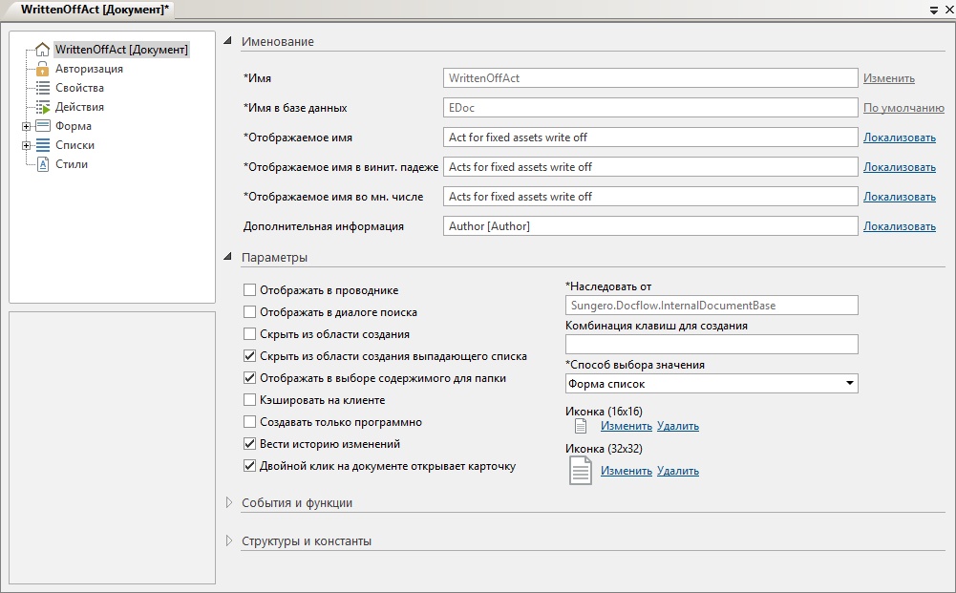Toggle Кэшировать на клиенте checkbox
Screen dimensions: 956x593
pos(250,400)
